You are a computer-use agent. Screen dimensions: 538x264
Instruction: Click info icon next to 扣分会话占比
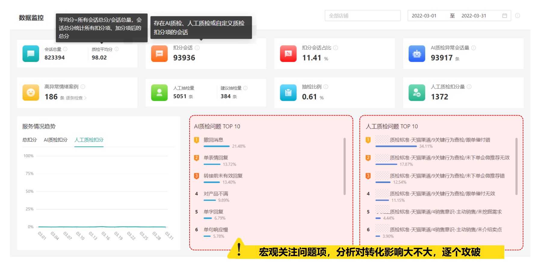tap(335, 48)
